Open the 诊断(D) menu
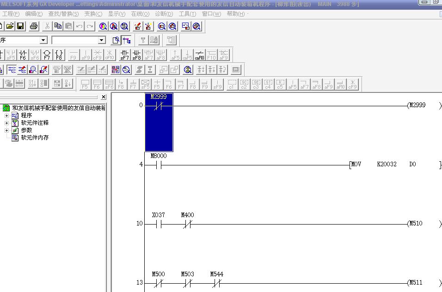Image resolution: width=442 pixels, height=292 pixels. point(164,14)
